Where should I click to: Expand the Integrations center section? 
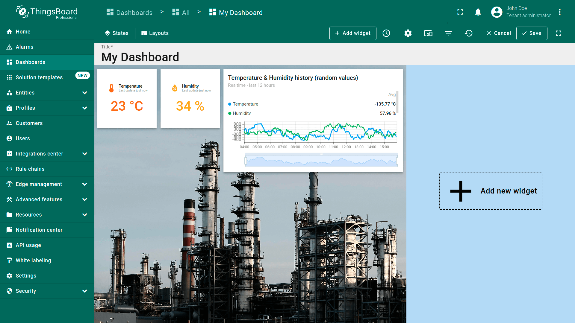[85, 154]
